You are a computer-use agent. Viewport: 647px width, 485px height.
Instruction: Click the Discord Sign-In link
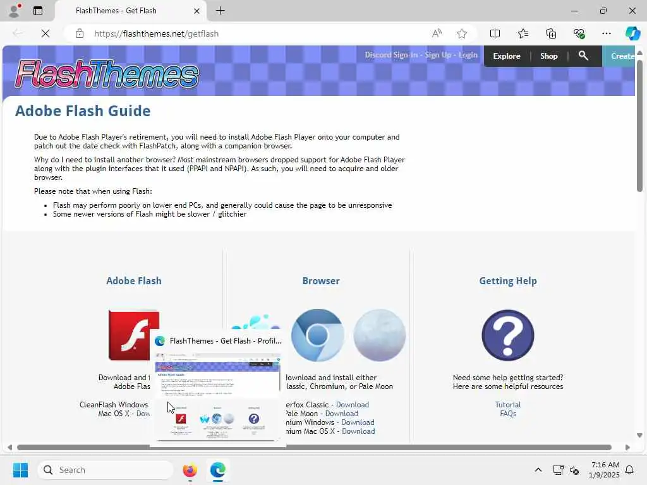(391, 55)
